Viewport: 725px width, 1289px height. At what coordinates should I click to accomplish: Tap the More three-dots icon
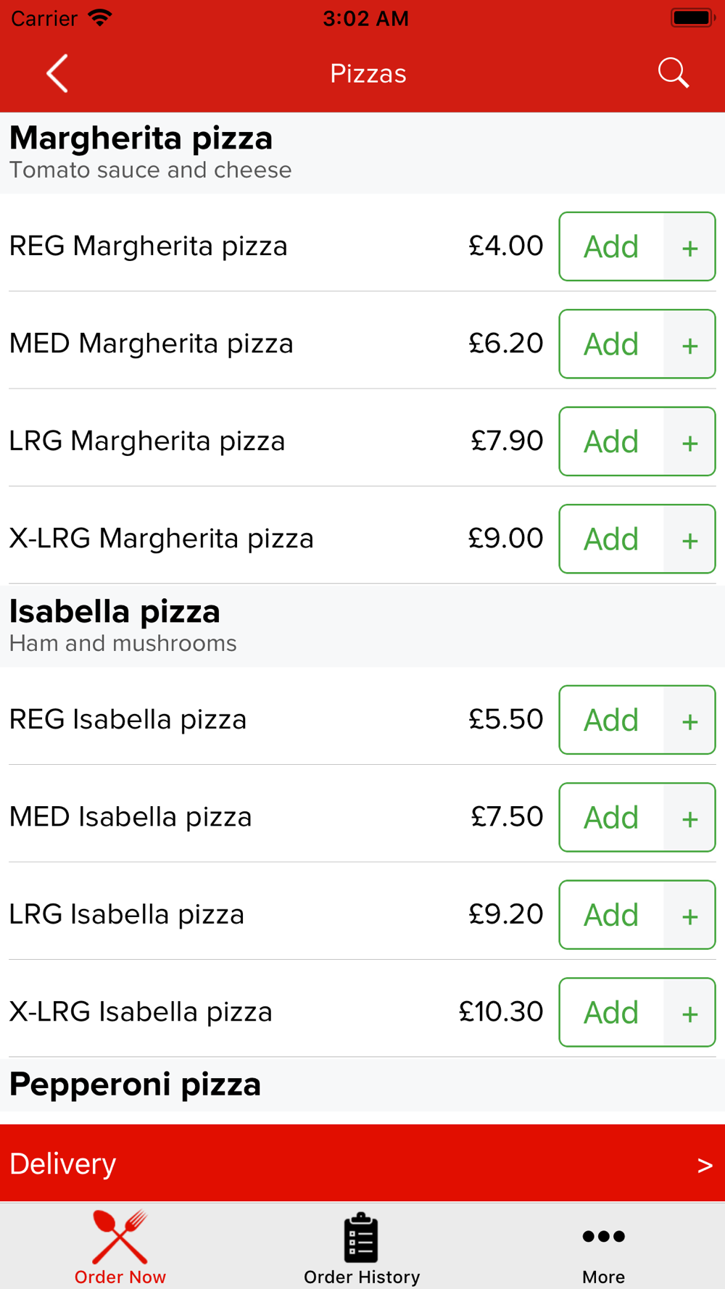point(603,1236)
